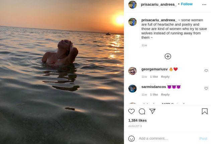Open the comment bubble icon
Viewport: 211px width, 144px height.
(142, 112)
